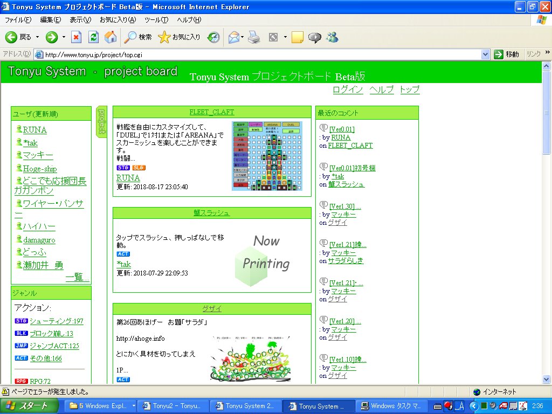The width and height of the screenshot is (552, 414).
Task: Expand the リンク chevron near the address bar
Action: tap(547, 54)
